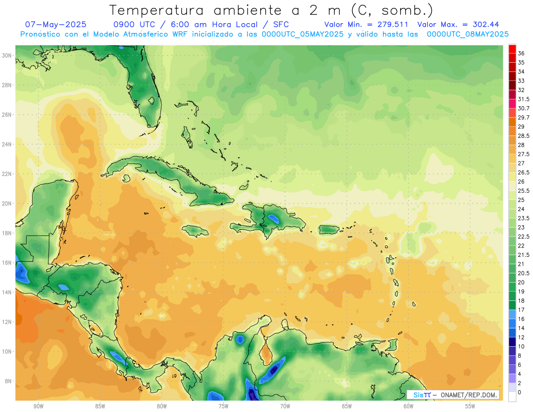
Task: Click "0000UTC_05MAY2025" in the forecast line
Action: tap(302, 34)
